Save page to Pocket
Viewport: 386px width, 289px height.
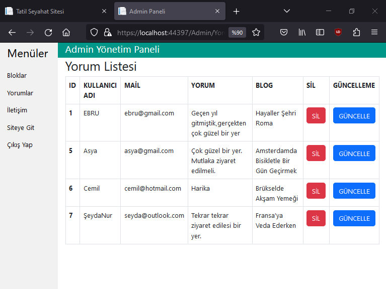pyautogui.click(x=284, y=33)
